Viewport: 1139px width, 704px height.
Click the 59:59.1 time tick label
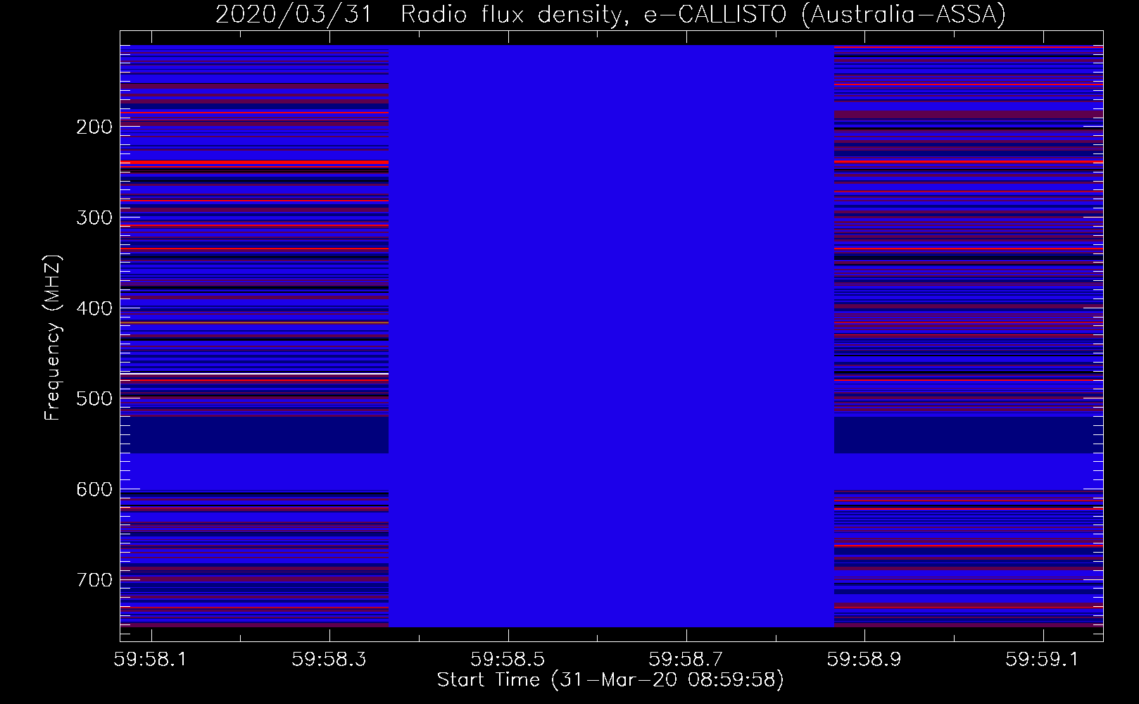1043,659
